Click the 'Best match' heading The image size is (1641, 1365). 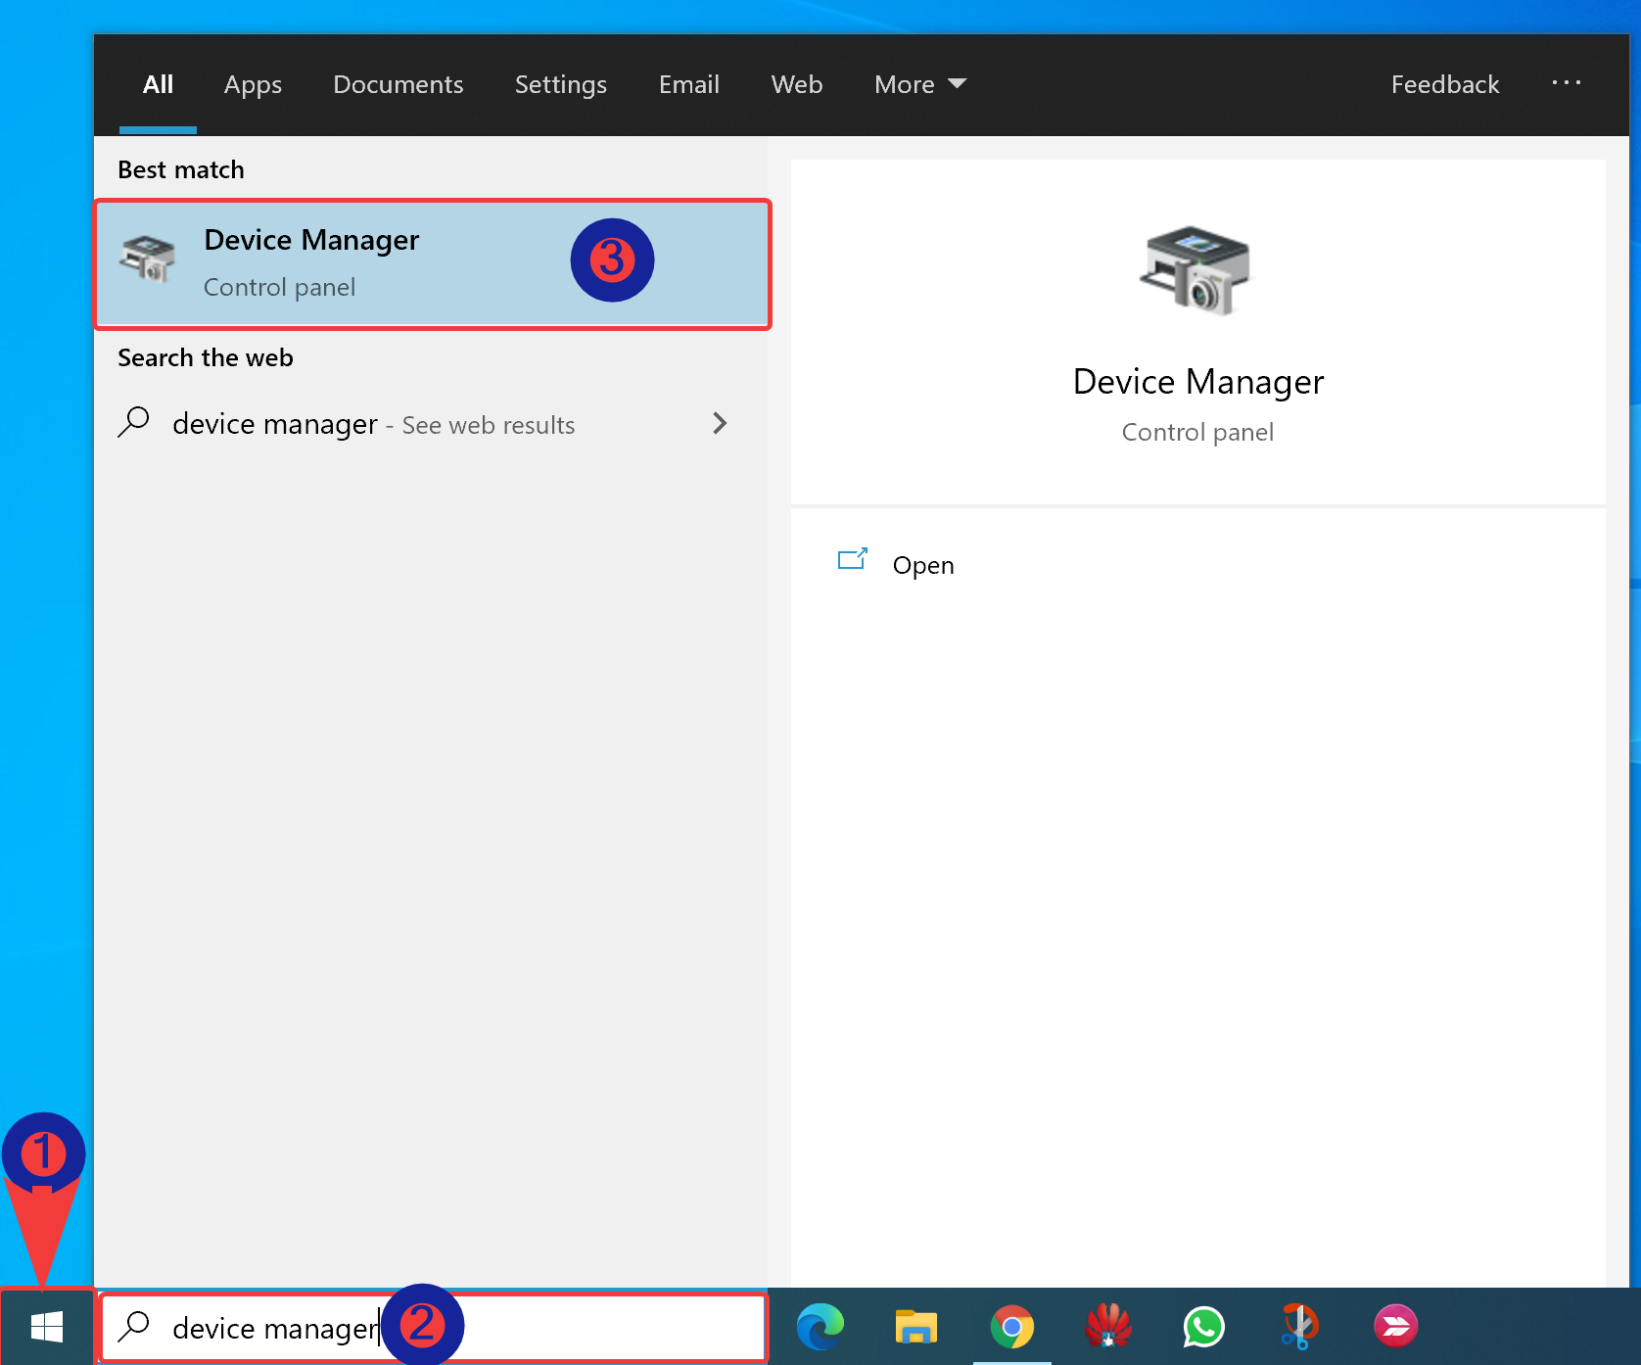coord(181,169)
